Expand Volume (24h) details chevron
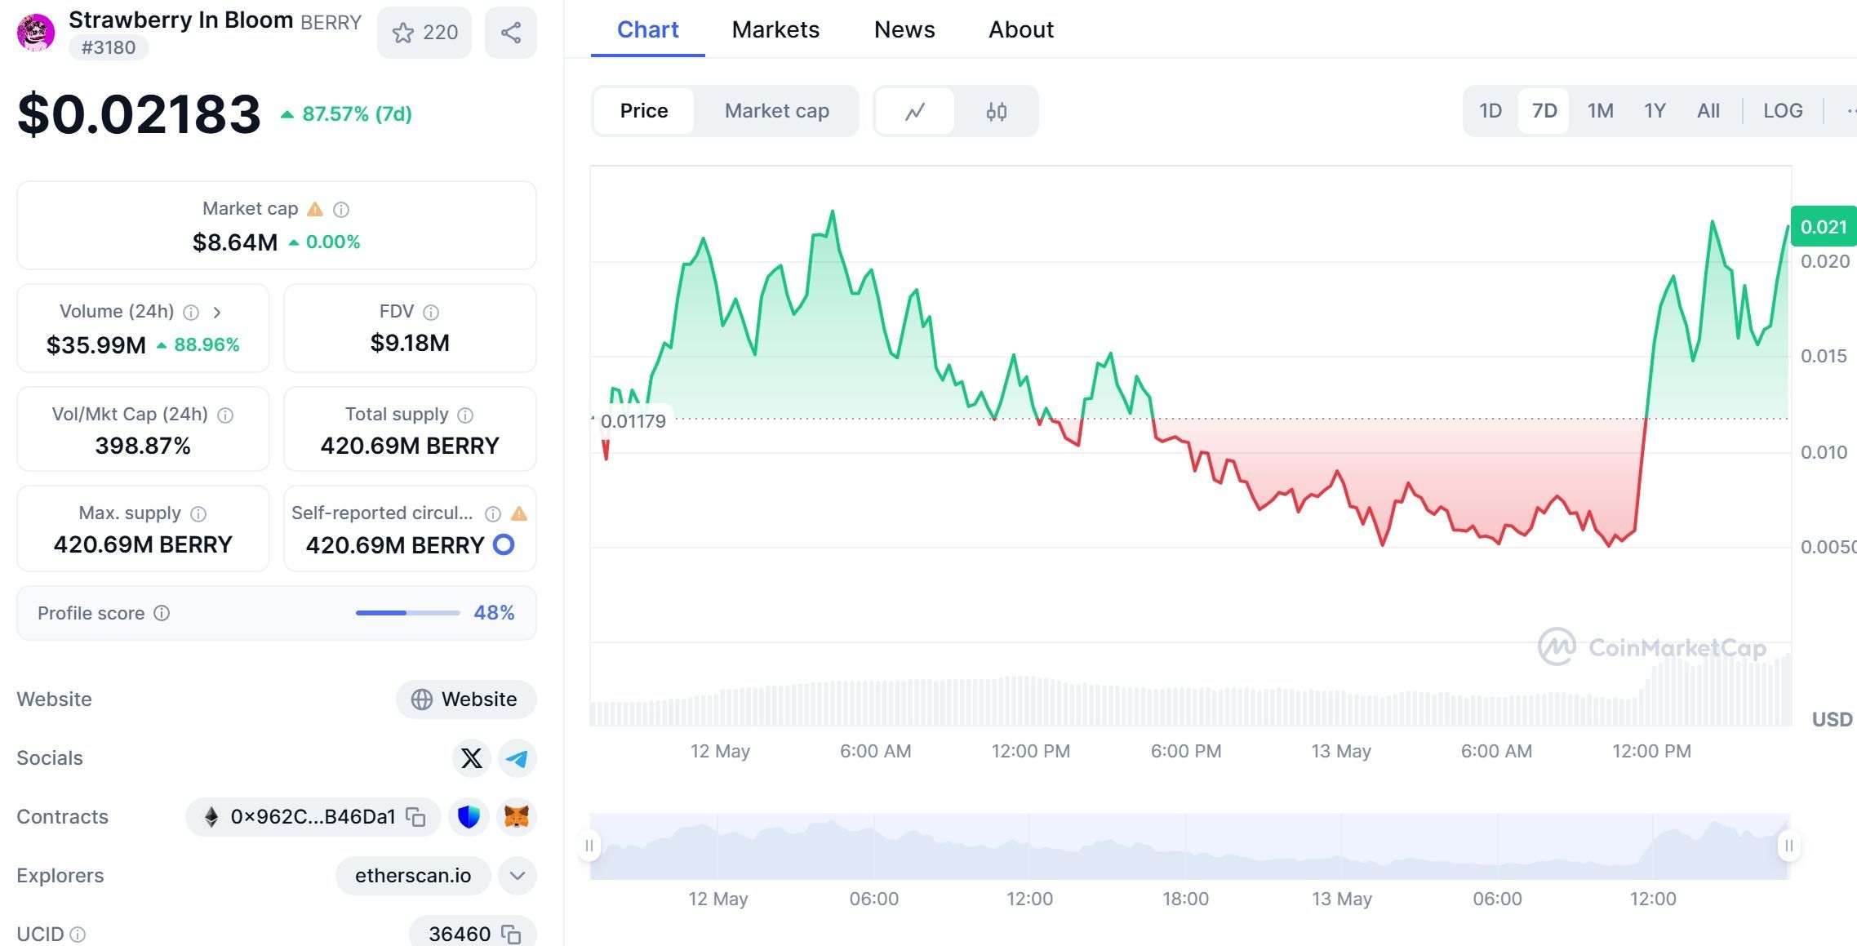This screenshot has height=946, width=1857. [x=217, y=312]
